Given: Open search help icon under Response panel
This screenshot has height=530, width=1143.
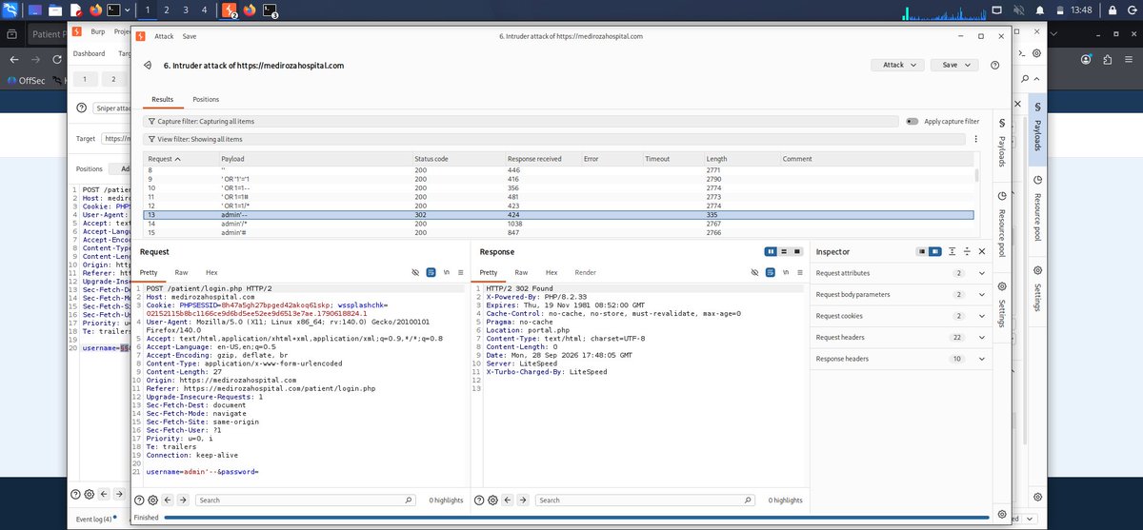Looking at the screenshot, I should (479, 500).
